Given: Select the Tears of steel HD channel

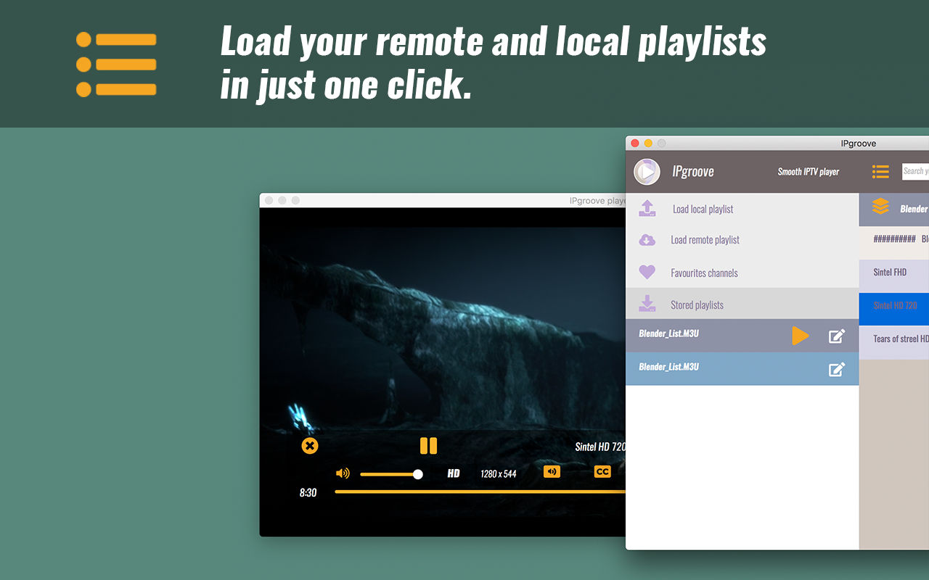Looking at the screenshot, I should click(x=894, y=341).
